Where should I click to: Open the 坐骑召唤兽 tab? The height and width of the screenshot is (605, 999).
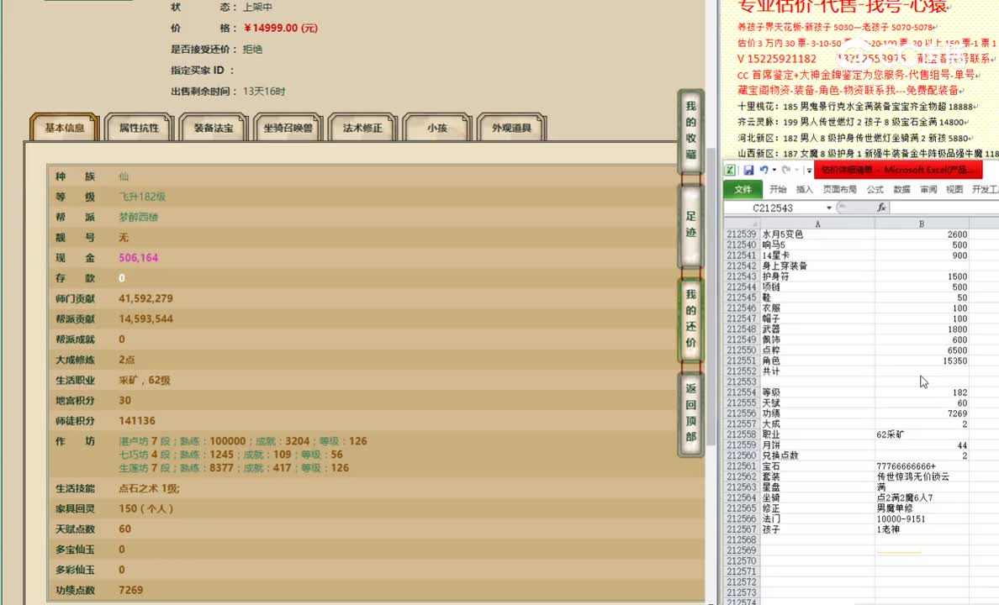click(288, 128)
